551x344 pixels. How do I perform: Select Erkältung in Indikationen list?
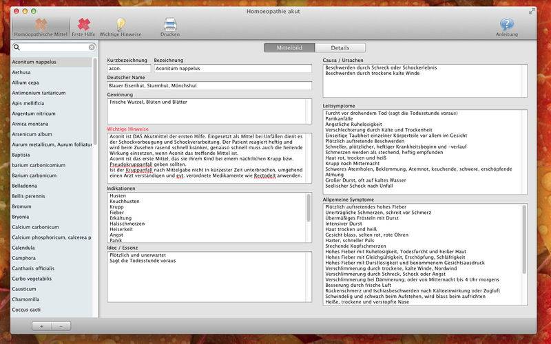(121, 218)
